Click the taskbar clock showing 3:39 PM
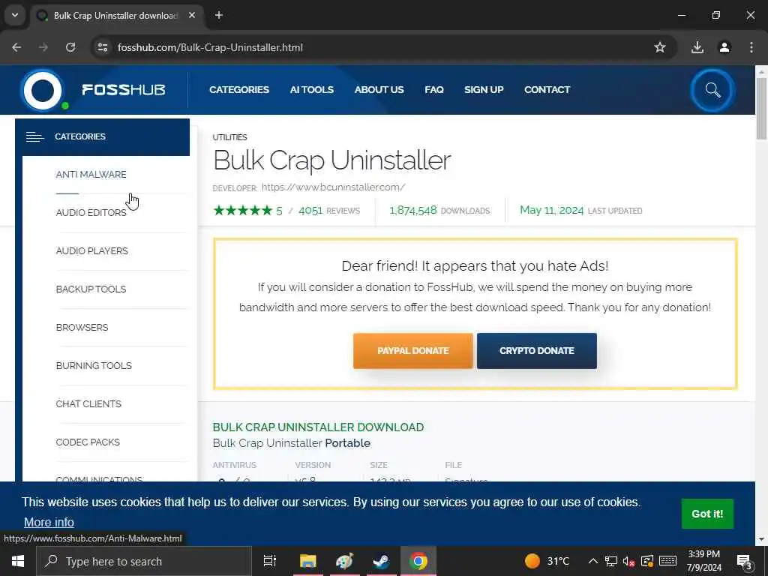Screen dimensions: 768x576 tap(703, 561)
